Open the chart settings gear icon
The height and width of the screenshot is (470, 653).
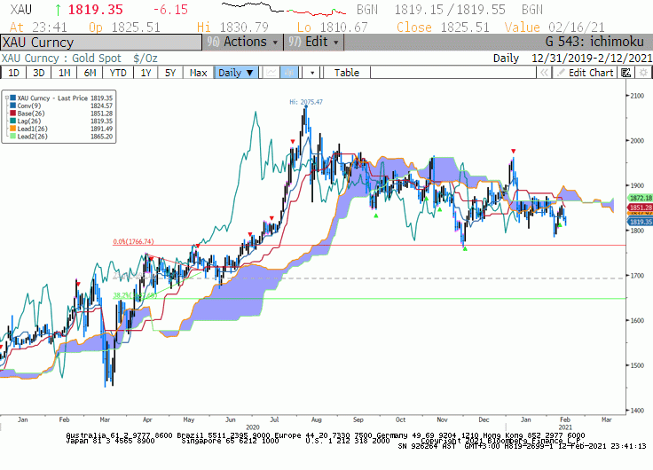point(643,73)
